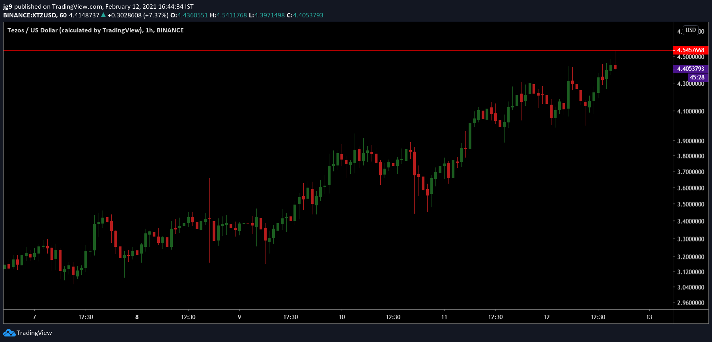Click the 45:28 countdown timer label

(x=697, y=77)
